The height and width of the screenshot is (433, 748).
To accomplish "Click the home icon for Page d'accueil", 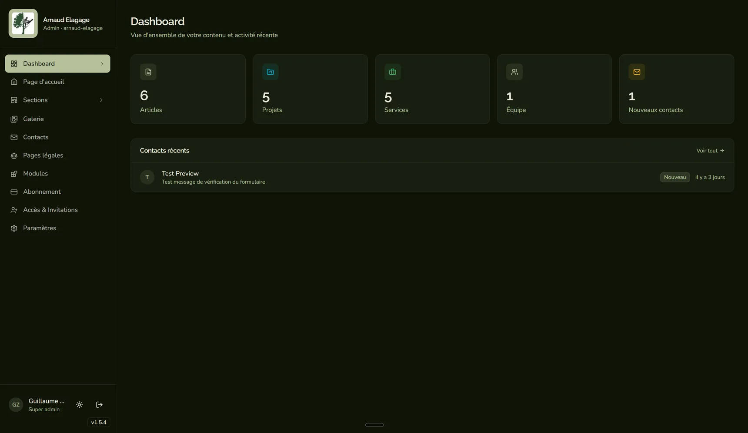I will click(x=14, y=82).
